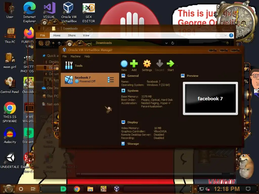Open the facebook 7 machine list menu icon
Viewport: 259px width, 194px height.
click(x=111, y=80)
